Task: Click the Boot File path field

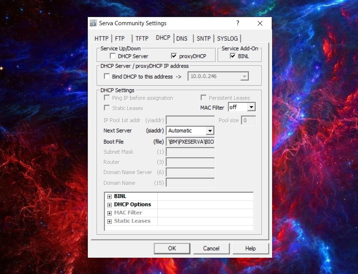Action: 190,142
